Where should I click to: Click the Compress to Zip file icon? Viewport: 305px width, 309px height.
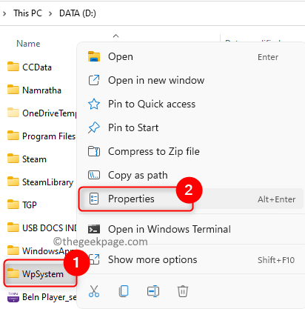click(94, 151)
